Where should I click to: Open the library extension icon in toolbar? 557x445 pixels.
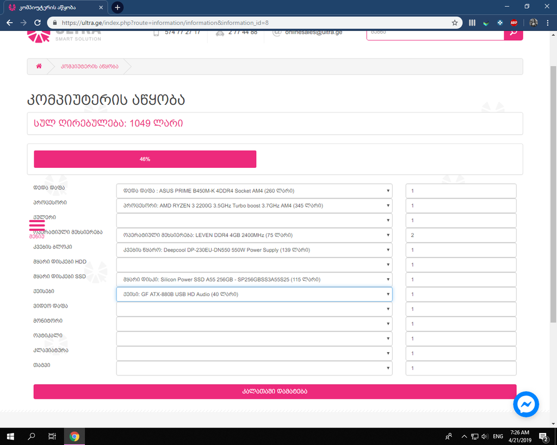click(472, 23)
